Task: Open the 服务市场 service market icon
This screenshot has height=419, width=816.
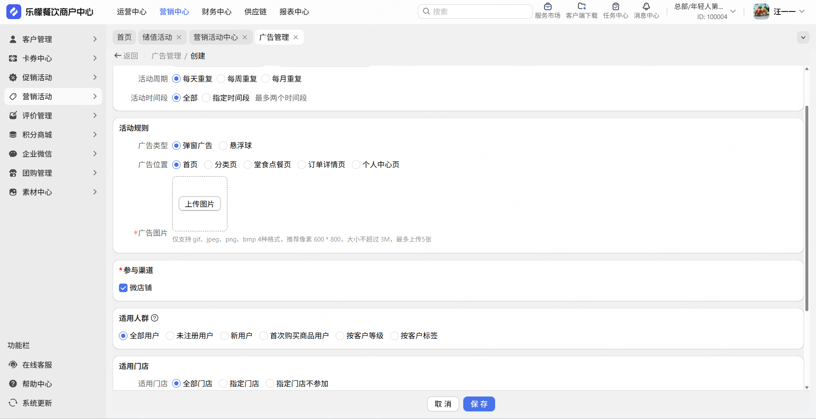Action: click(x=547, y=7)
